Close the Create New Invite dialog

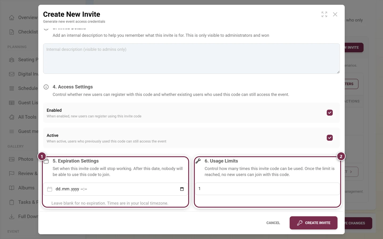(335, 14)
